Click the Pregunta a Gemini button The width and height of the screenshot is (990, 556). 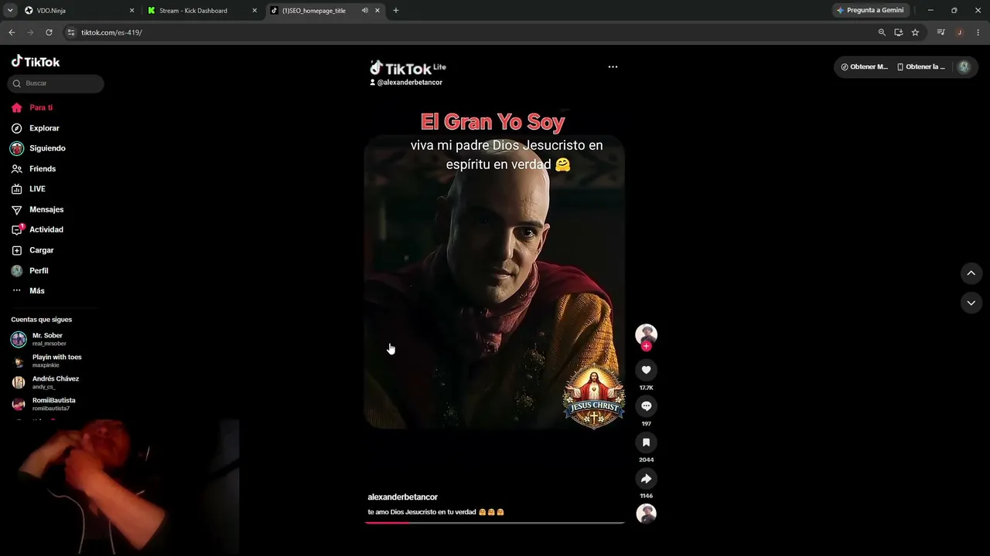(x=871, y=11)
